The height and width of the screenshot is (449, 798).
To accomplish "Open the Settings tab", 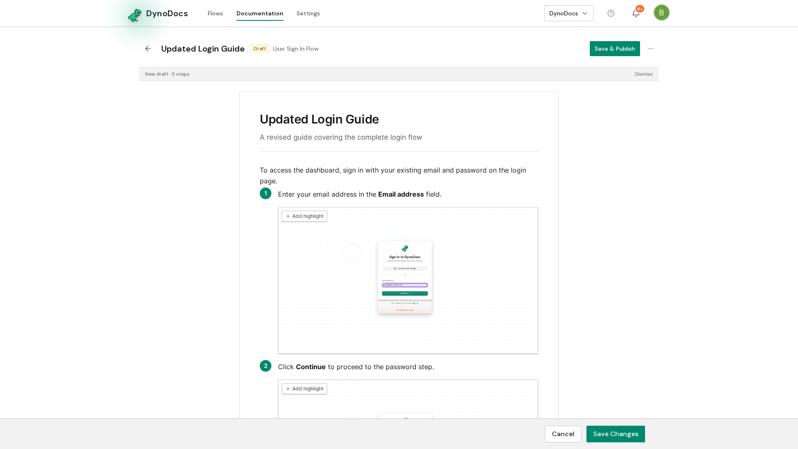I will point(308,13).
